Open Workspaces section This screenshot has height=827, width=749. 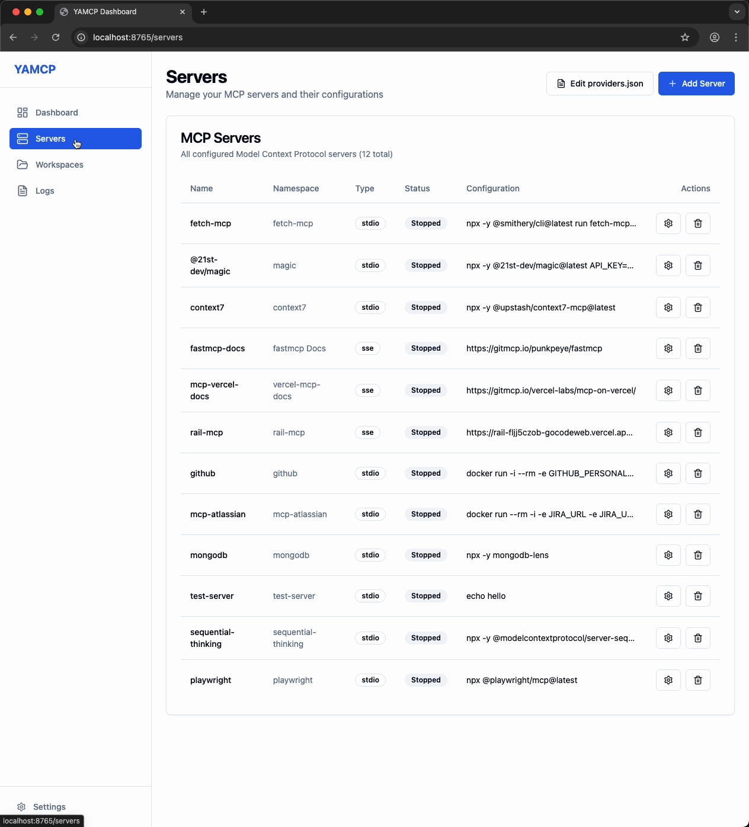[x=75, y=165]
